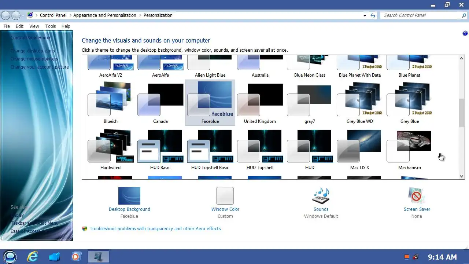Open the Sounds settings icon
469x264 pixels.
pyautogui.click(x=321, y=196)
